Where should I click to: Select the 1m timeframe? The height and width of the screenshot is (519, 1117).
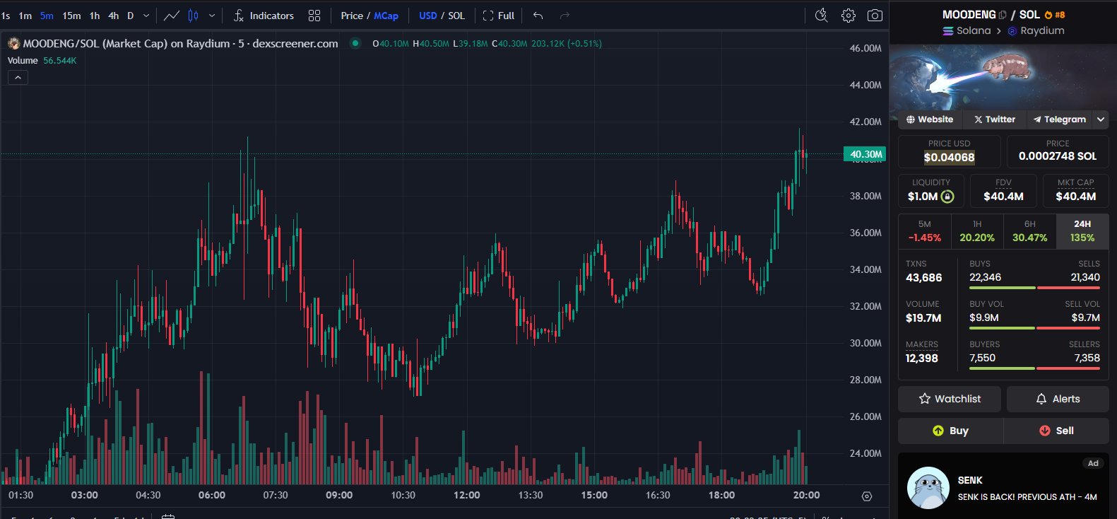25,16
